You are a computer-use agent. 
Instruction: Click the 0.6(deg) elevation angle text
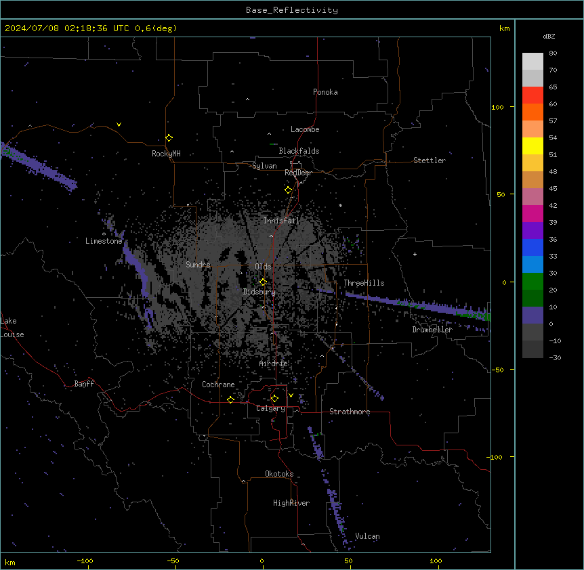click(156, 28)
